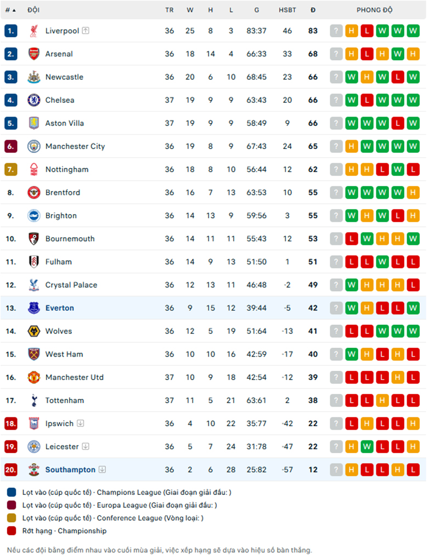The width and height of the screenshot is (428, 557).
Task: Open the Everton team link
Action: pyautogui.click(x=60, y=308)
